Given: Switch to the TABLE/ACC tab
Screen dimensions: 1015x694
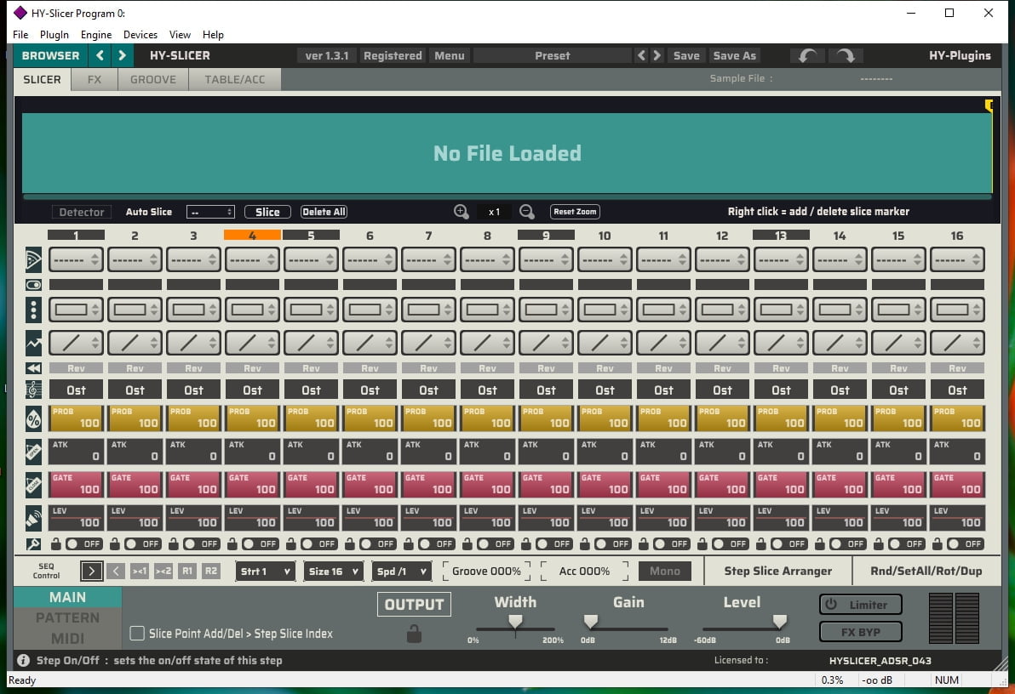Looking at the screenshot, I should (235, 80).
